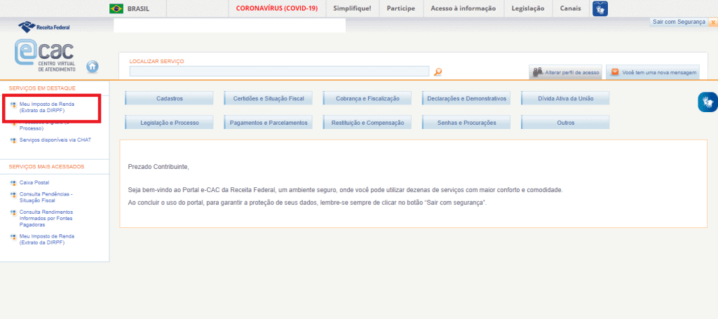The width and height of the screenshot is (718, 319).
Task: Click the icon beside Consulta Rendimentos Informados
Action: pyautogui.click(x=13, y=213)
